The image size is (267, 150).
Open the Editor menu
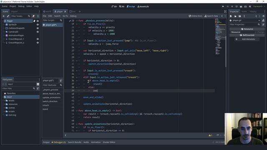[29, 6]
